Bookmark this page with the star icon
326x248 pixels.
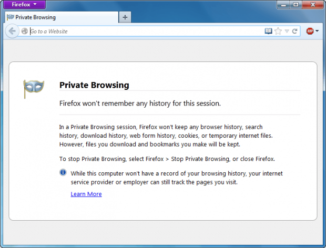tap(278, 31)
